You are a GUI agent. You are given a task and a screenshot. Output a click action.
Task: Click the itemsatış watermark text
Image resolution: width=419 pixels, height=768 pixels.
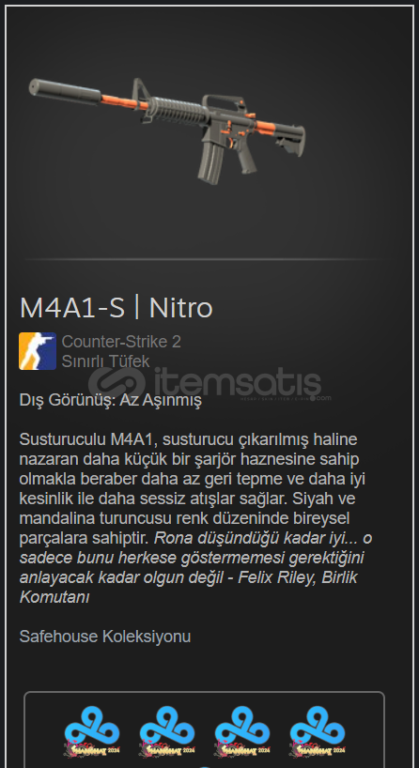tap(239, 383)
